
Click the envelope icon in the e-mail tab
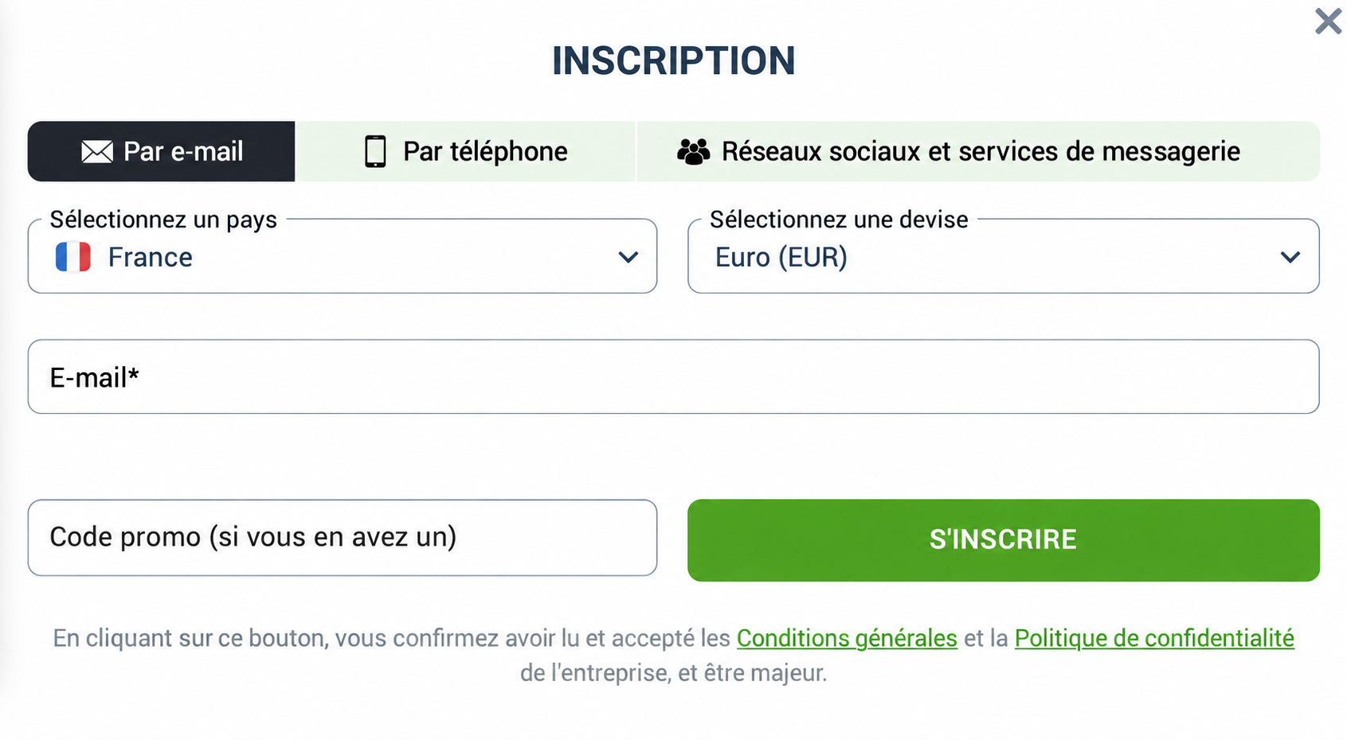coord(97,151)
